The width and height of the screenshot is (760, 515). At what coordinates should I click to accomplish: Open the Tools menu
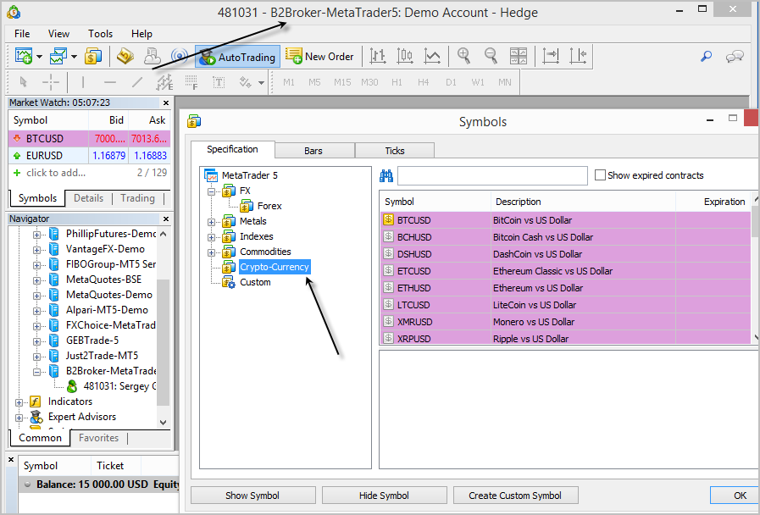[100, 33]
